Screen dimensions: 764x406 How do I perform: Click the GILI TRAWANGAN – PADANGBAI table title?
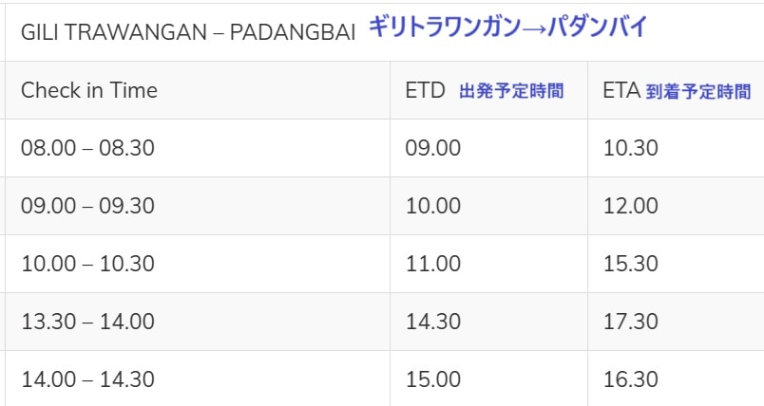coord(188,31)
